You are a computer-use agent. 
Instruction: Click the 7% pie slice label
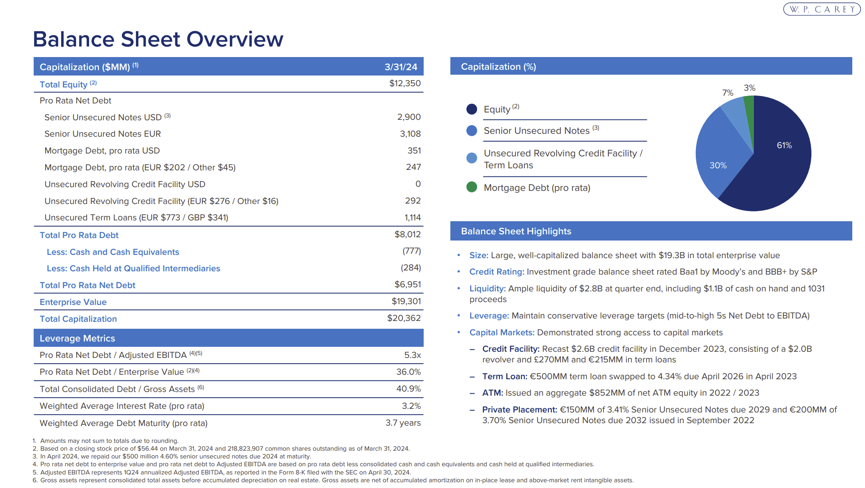click(727, 93)
